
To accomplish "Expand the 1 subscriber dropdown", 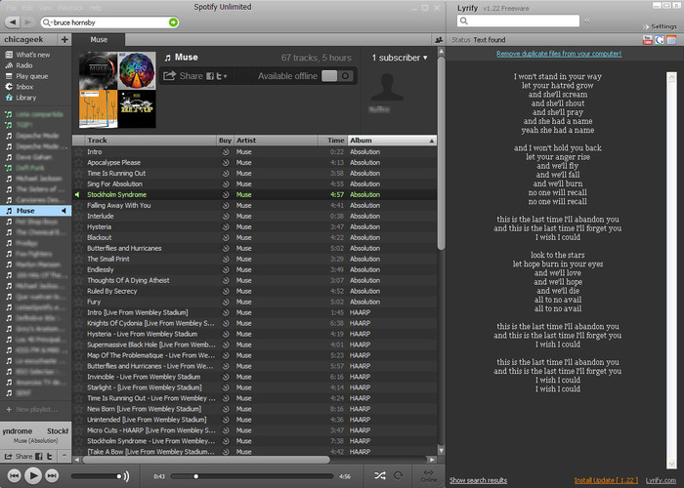I will [399, 59].
